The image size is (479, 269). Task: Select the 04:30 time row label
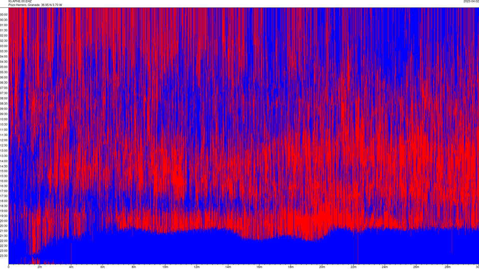pyautogui.click(x=3, y=62)
